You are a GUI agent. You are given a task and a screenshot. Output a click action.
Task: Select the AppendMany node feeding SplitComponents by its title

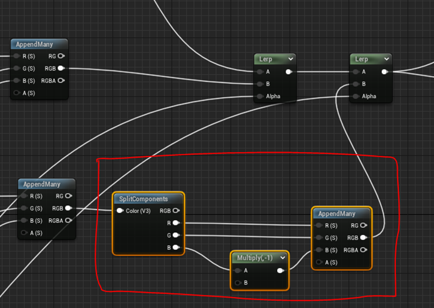(42, 184)
